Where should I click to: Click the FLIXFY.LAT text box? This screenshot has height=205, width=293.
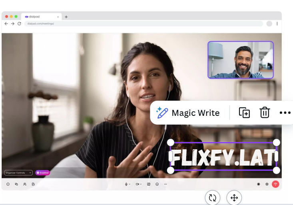pyautogui.click(x=223, y=157)
